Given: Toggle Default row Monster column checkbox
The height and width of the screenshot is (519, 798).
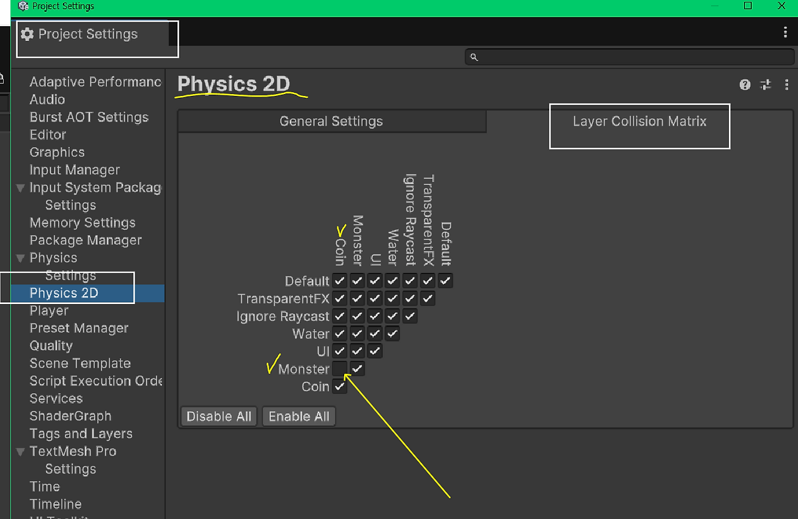Looking at the screenshot, I should pyautogui.click(x=357, y=281).
